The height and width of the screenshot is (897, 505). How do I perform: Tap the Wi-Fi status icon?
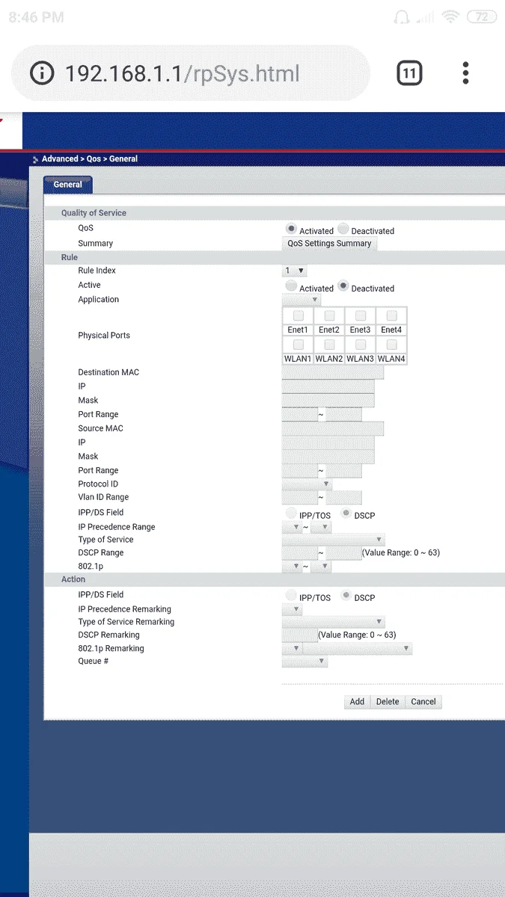(x=450, y=16)
